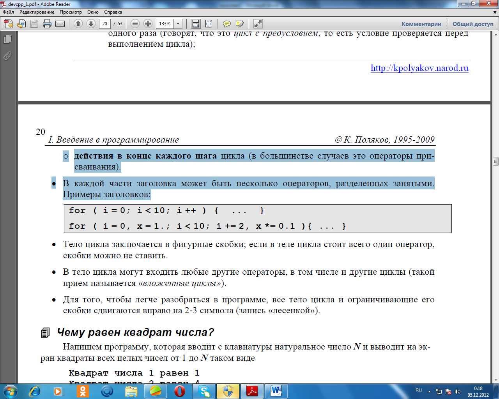Screen dimensions: 499x399
Task: Show hidden system tray icons
Action: pyautogui.click(x=429, y=391)
